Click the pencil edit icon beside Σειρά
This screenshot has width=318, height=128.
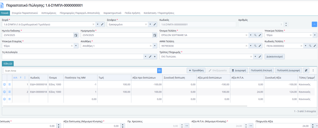(102, 24)
